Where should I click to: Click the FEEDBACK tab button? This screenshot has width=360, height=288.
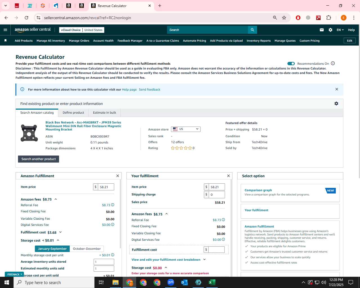pyautogui.click(x=15, y=274)
